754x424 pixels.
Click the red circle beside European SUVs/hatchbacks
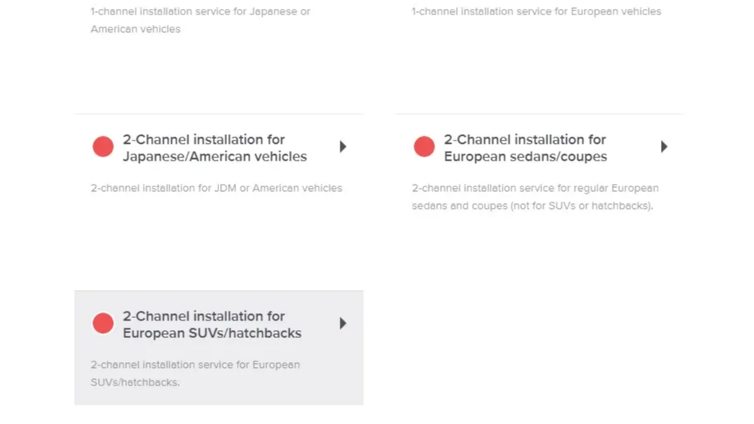point(103,323)
